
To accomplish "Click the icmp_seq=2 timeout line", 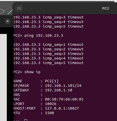I will pos(49,49).
